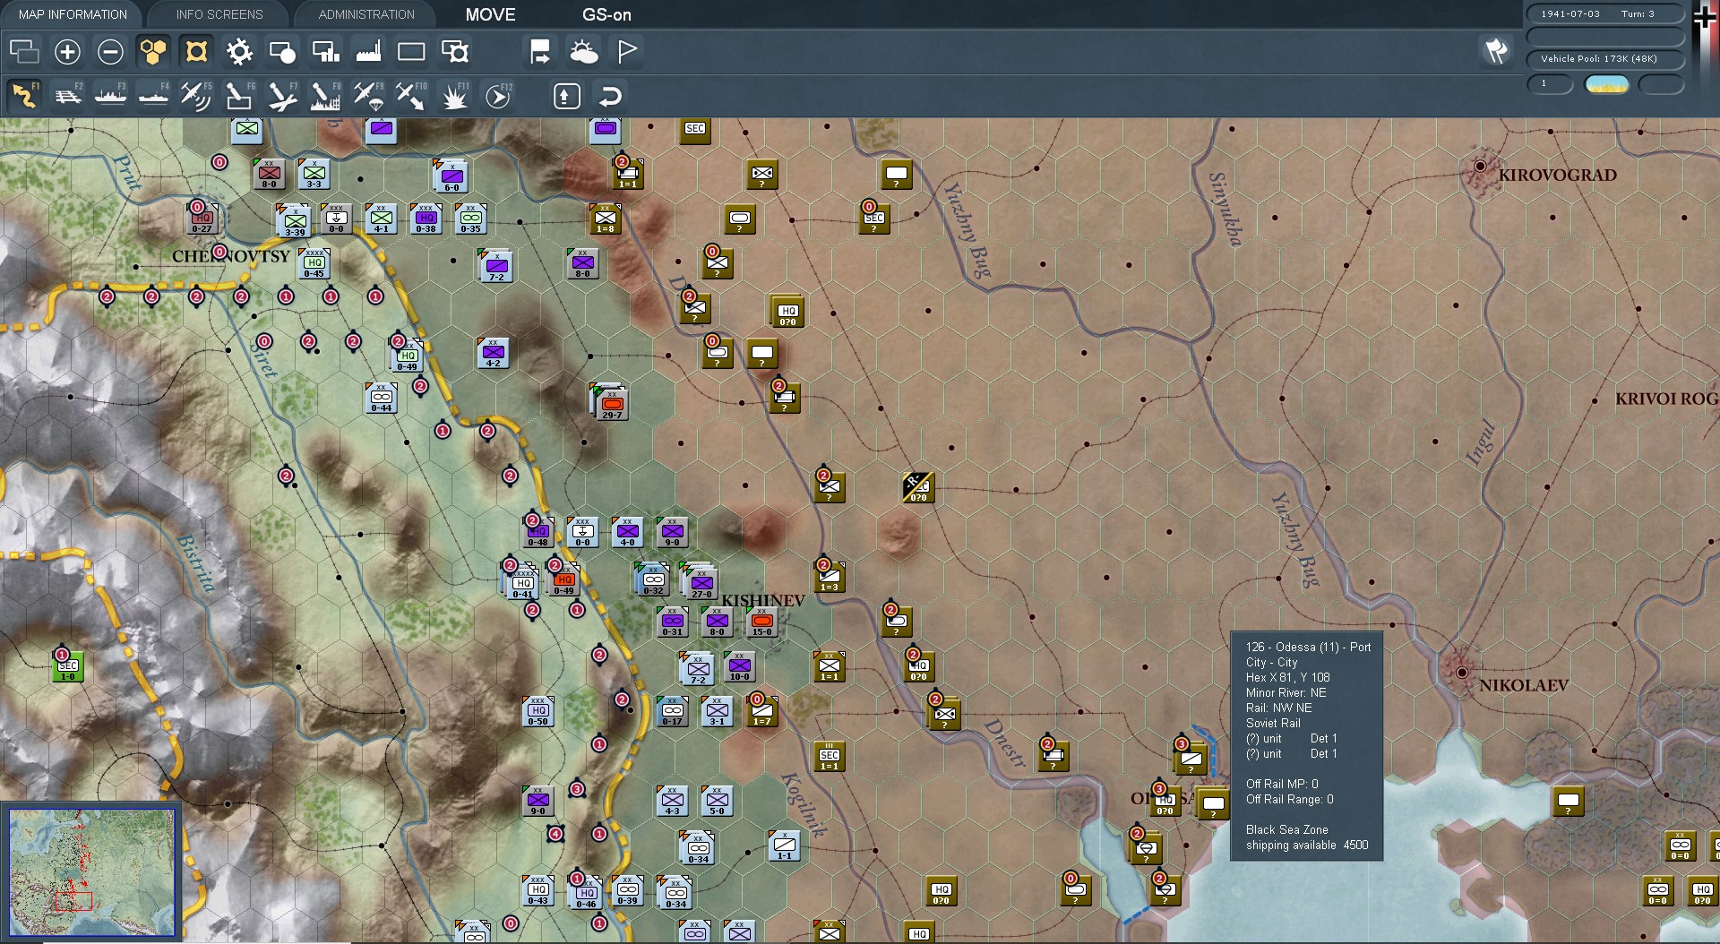Click the MOVE mode label
Viewport: 1720px width, 944px height.
click(490, 14)
